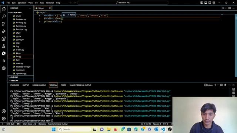Open the Run menu
This screenshot has width=237, height=133.
tap(42, 3)
